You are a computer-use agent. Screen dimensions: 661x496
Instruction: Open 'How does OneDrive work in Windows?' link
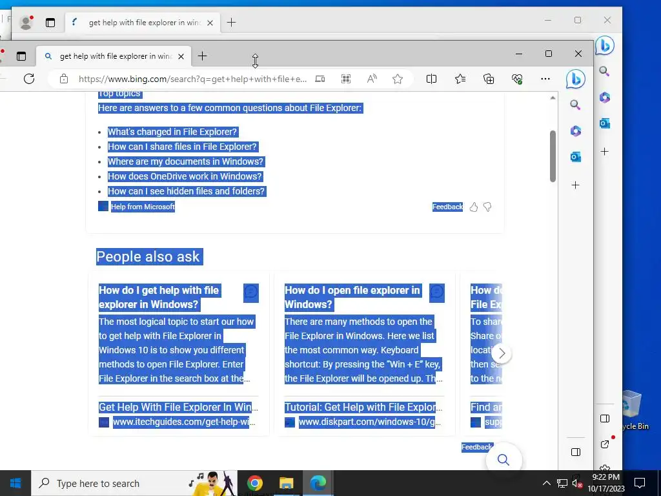tap(185, 176)
